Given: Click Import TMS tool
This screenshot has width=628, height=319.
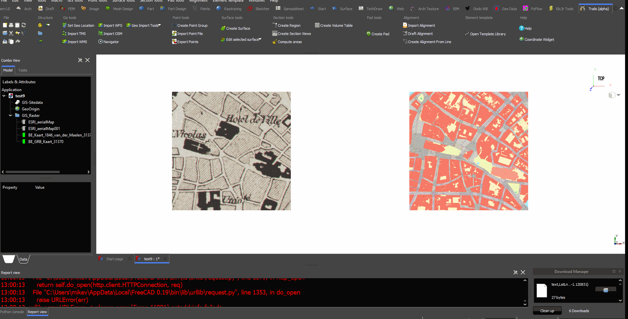Looking at the screenshot, I should click(74, 34).
